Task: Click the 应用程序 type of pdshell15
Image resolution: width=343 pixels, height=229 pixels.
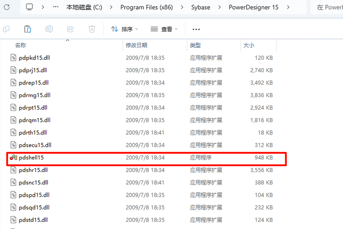Action: point(201,158)
